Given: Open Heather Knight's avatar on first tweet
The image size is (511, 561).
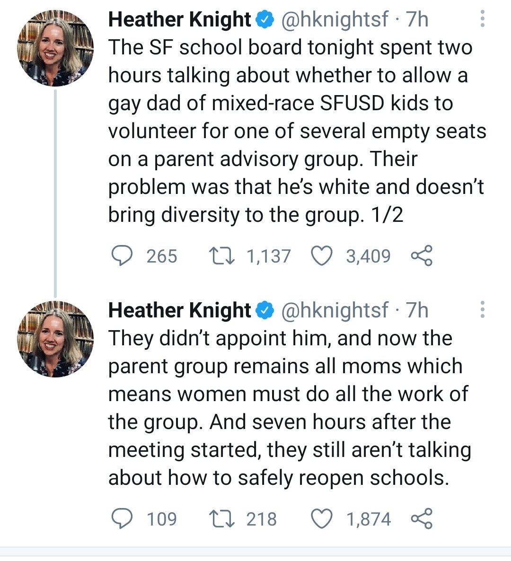Looking at the screenshot, I should click(55, 48).
